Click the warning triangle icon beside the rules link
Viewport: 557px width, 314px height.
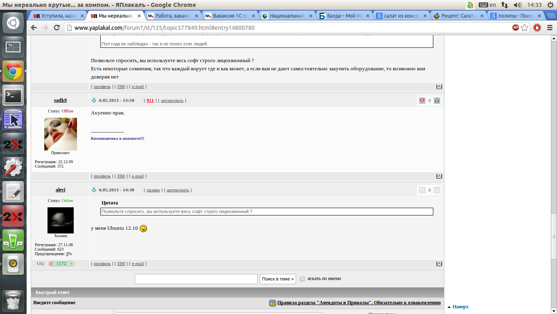(272, 303)
